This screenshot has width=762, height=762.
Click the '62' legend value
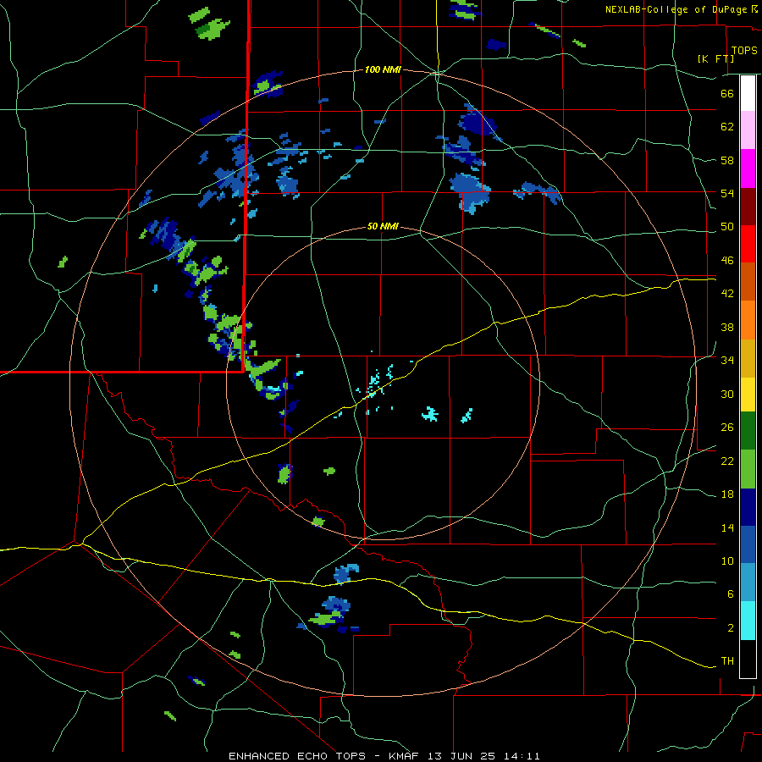[x=727, y=127]
